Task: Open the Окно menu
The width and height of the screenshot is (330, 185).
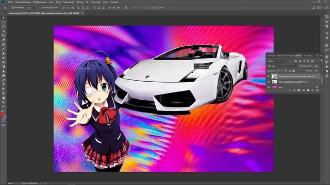Action: point(105,2)
